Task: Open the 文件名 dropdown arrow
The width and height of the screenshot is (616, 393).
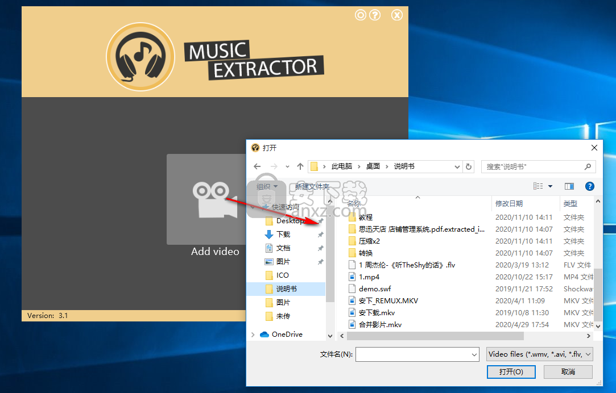Action: click(x=474, y=354)
